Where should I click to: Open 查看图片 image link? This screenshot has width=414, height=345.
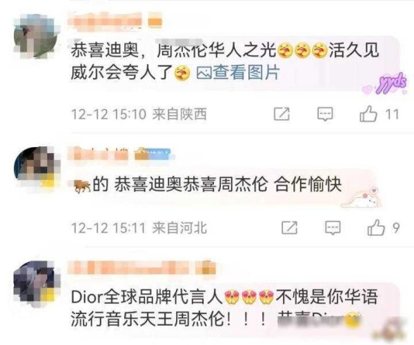click(246, 72)
